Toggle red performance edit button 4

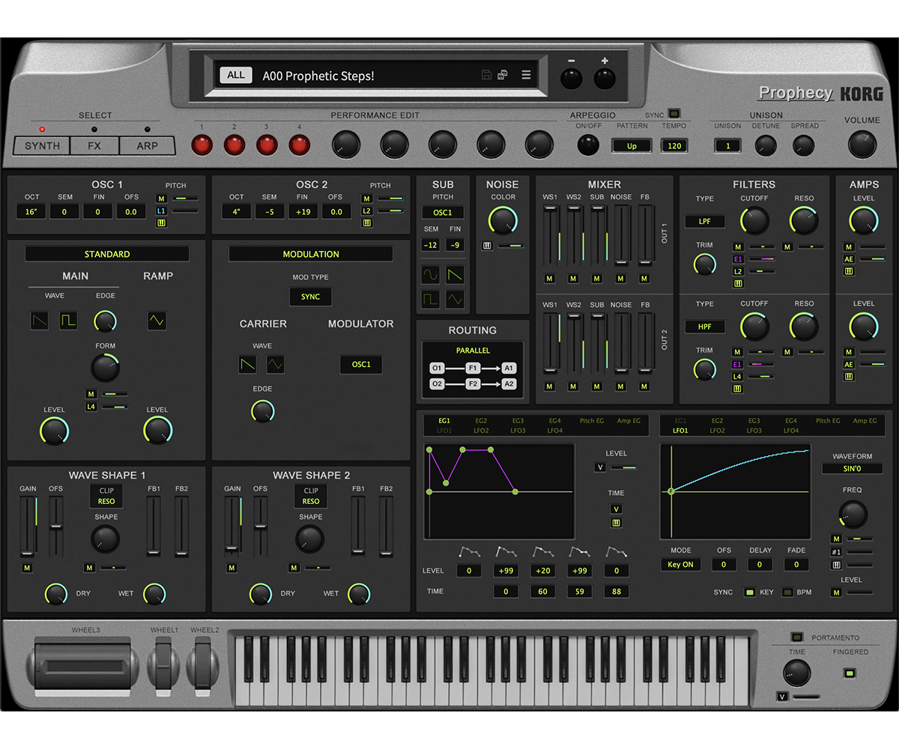[300, 145]
